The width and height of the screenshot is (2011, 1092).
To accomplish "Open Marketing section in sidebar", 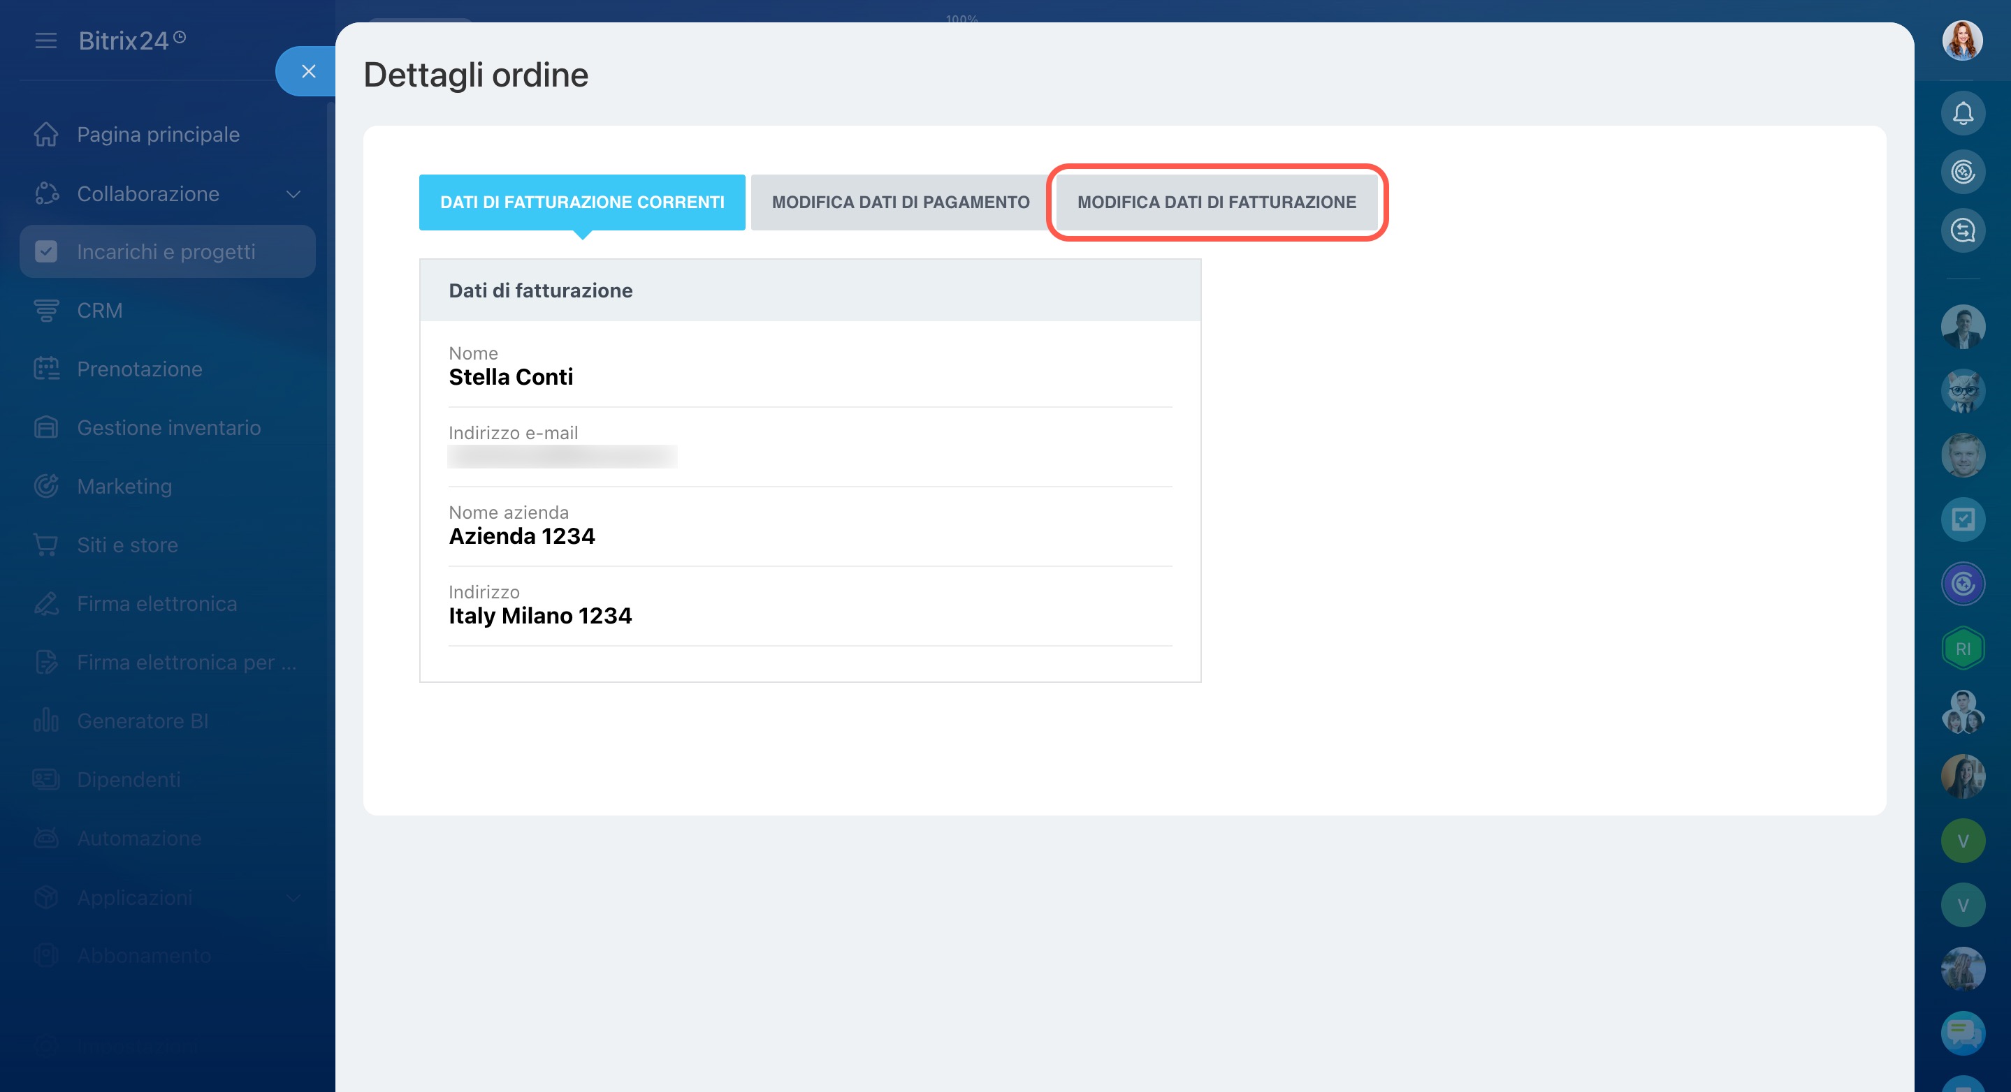I will coord(125,486).
